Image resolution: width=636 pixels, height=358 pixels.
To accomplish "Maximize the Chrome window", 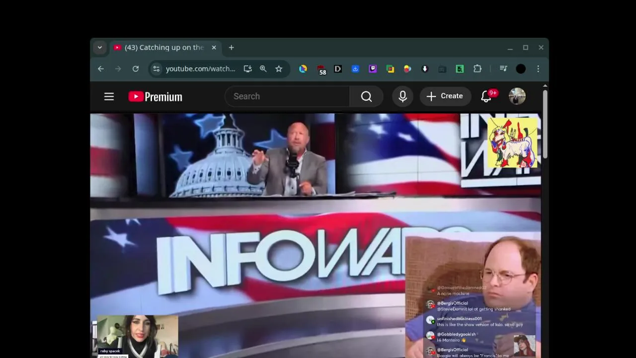I will [x=526, y=48].
